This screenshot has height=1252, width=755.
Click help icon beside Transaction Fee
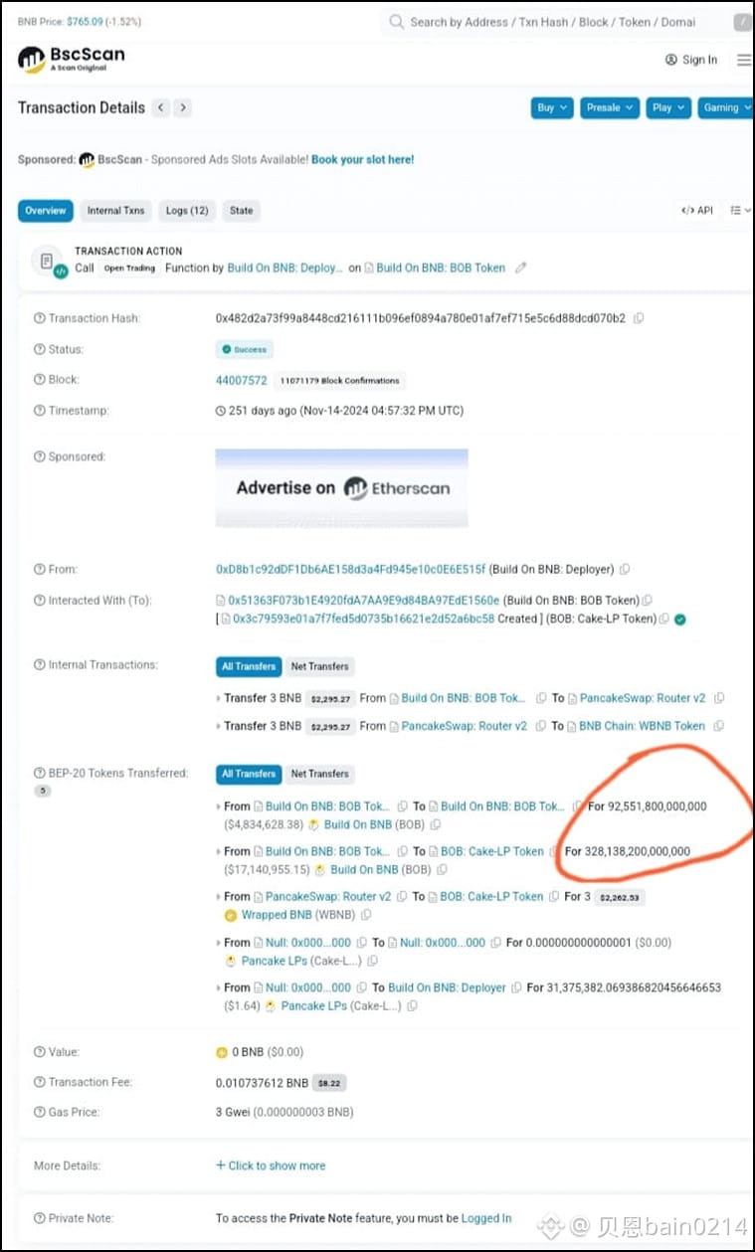[39, 1082]
